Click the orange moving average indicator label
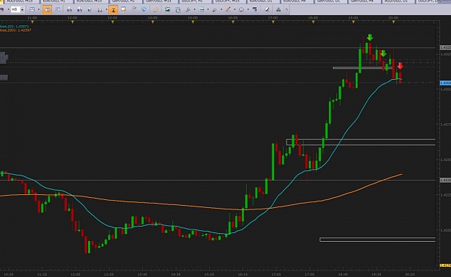The height and width of the screenshot is (277, 451). tap(16, 30)
